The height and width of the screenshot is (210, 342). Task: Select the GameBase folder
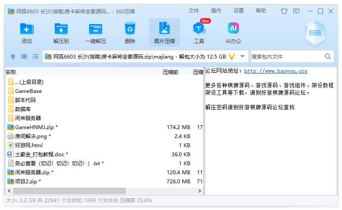(104, 91)
